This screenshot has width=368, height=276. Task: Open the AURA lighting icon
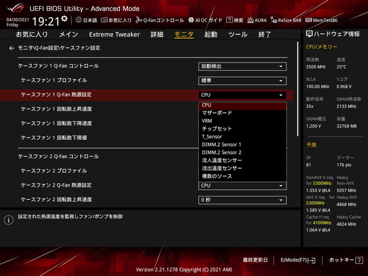[x=250, y=20]
